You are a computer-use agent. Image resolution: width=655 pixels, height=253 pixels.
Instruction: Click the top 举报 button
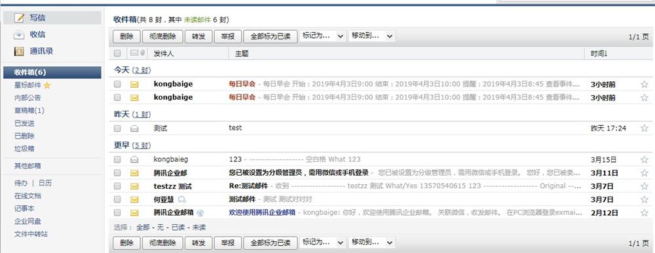point(228,37)
